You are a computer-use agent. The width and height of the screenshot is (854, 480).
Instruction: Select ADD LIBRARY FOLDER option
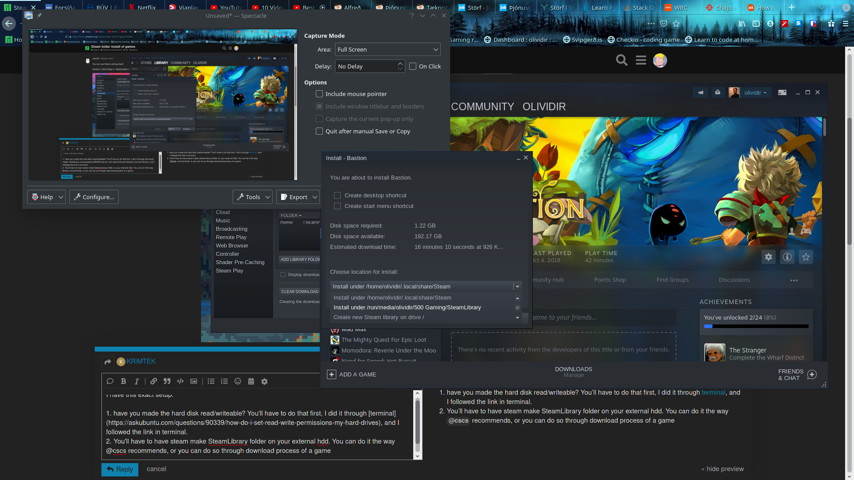point(300,259)
